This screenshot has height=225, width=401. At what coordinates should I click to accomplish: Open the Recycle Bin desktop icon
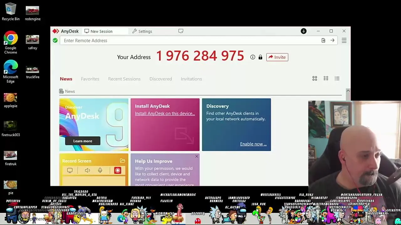point(11,12)
